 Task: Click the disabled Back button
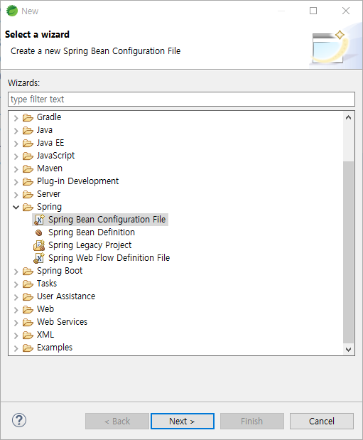tap(117, 422)
